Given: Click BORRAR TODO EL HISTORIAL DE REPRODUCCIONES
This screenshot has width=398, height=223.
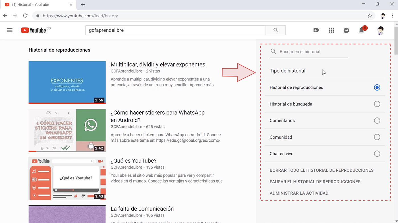Looking at the screenshot, I should [x=322, y=170].
